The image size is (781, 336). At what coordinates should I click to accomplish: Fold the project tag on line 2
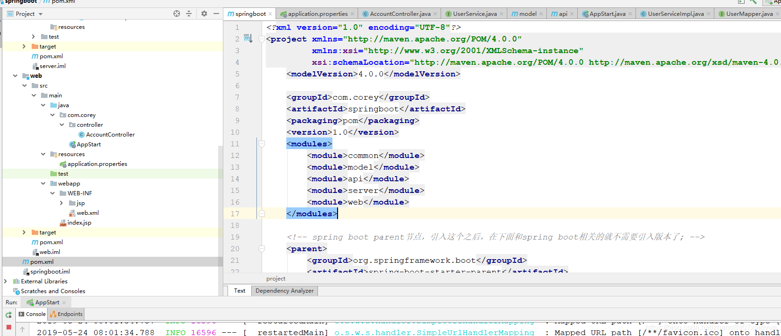pyautogui.click(x=262, y=39)
